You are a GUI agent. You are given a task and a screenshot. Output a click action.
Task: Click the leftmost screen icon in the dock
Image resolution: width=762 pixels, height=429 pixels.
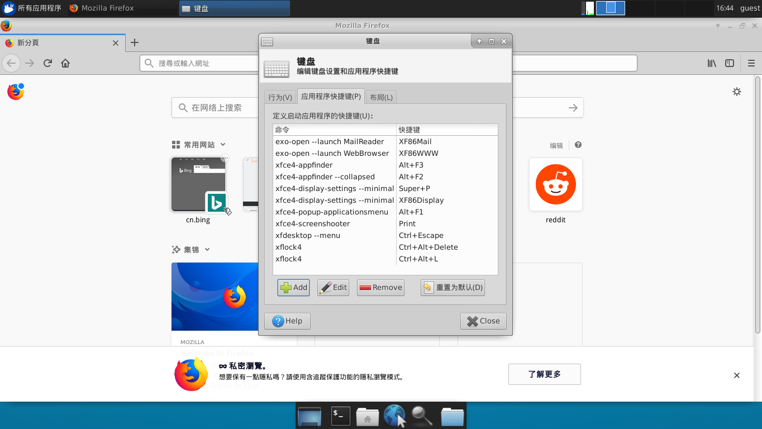(309, 416)
